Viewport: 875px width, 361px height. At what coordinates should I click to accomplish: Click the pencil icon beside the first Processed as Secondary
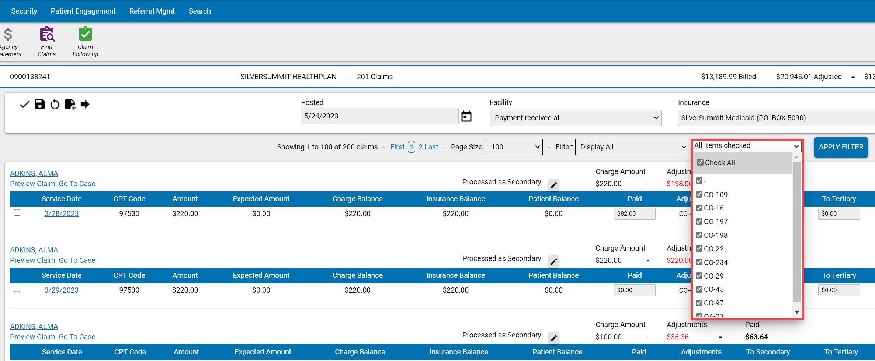(x=553, y=185)
